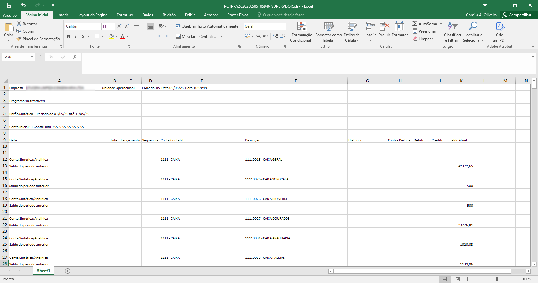Click the increase indent icon
Viewport: 538px width, 283px height.
pyautogui.click(x=168, y=36)
